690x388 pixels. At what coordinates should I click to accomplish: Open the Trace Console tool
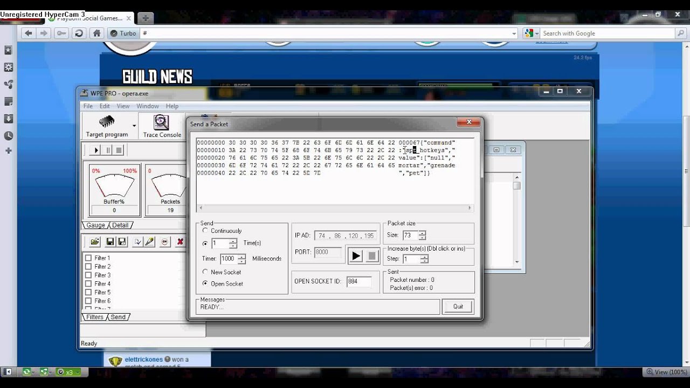click(x=162, y=126)
